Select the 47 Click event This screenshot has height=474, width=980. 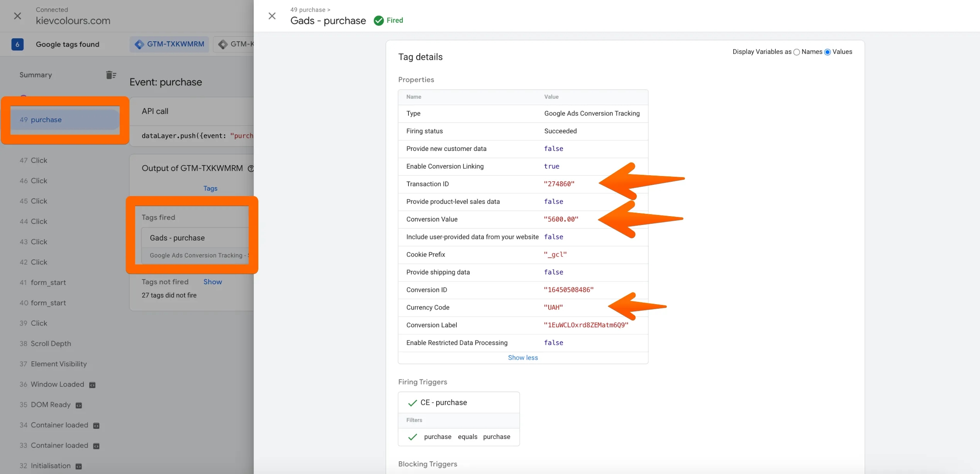[x=34, y=160]
